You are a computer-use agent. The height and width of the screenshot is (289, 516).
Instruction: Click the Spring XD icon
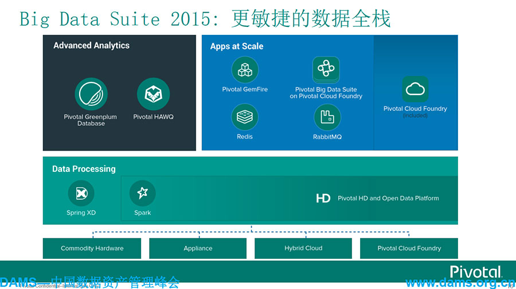pos(81,193)
